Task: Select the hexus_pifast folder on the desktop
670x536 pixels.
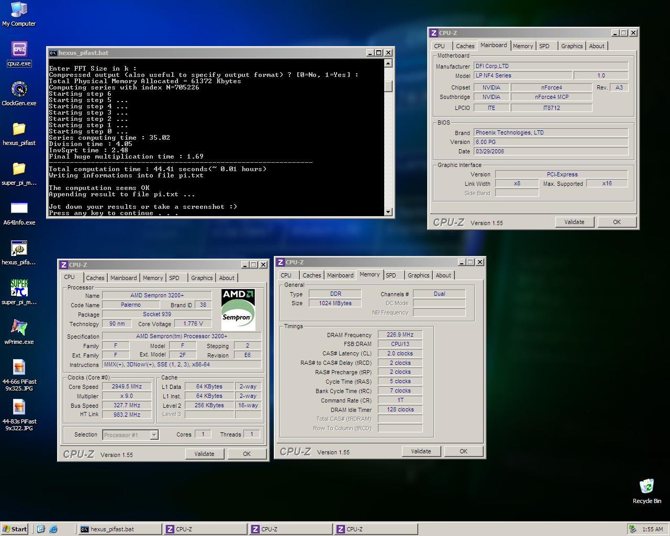Action: click(19, 133)
